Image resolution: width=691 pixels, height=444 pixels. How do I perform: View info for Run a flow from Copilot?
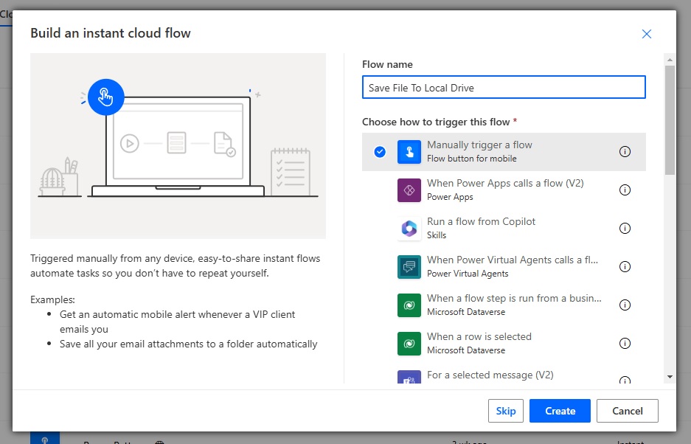(x=625, y=229)
